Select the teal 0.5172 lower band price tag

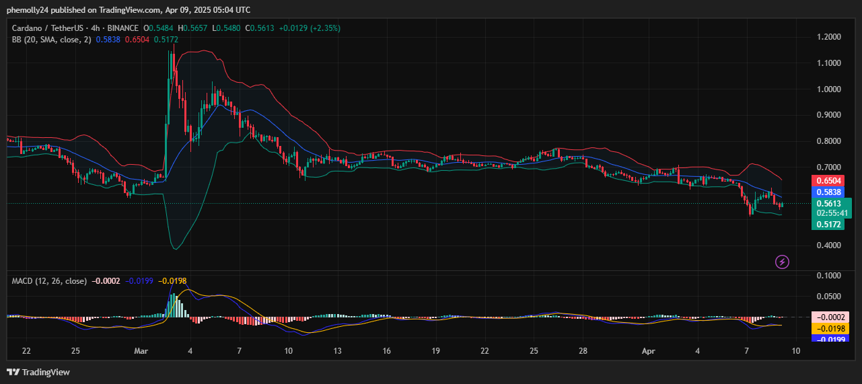[x=827, y=224]
